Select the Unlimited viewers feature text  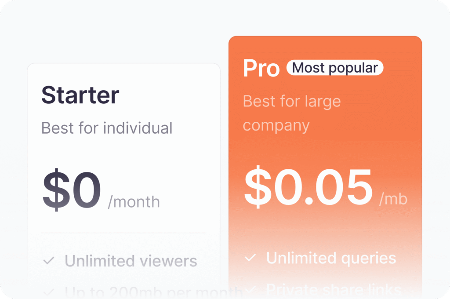click(x=131, y=261)
